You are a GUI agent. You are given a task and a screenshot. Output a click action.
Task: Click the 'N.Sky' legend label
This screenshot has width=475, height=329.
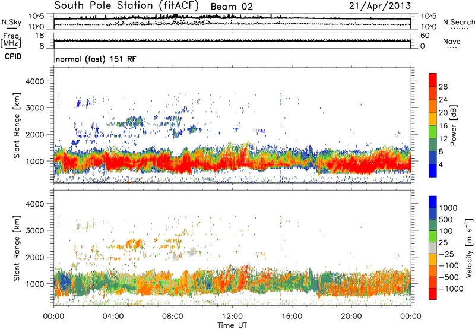11,22
